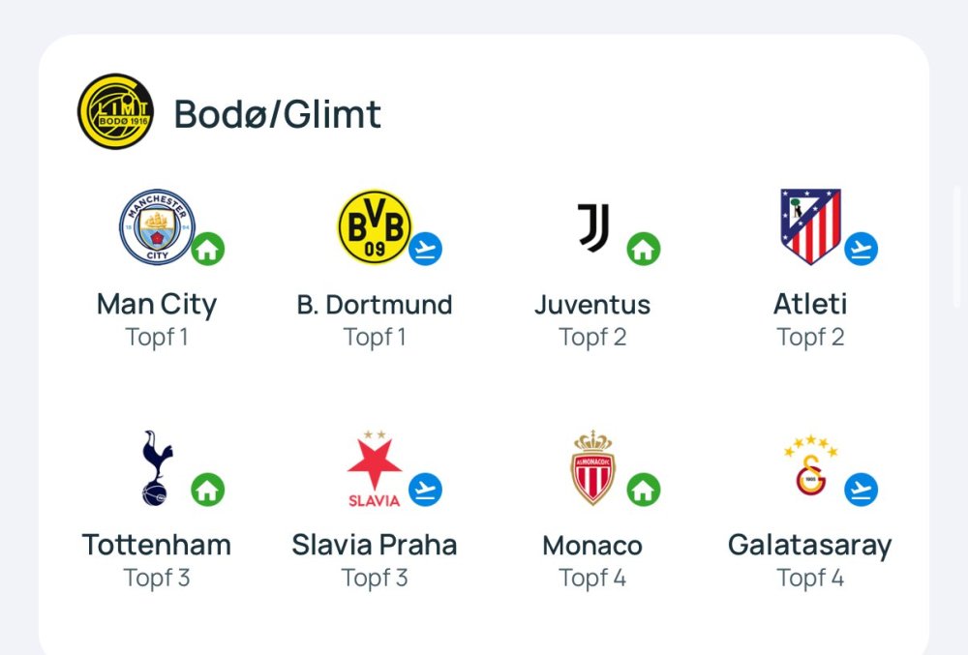Image resolution: width=968 pixels, height=655 pixels.
Task: Open the Bodø/Glimt team title
Action: pyautogui.click(x=278, y=114)
